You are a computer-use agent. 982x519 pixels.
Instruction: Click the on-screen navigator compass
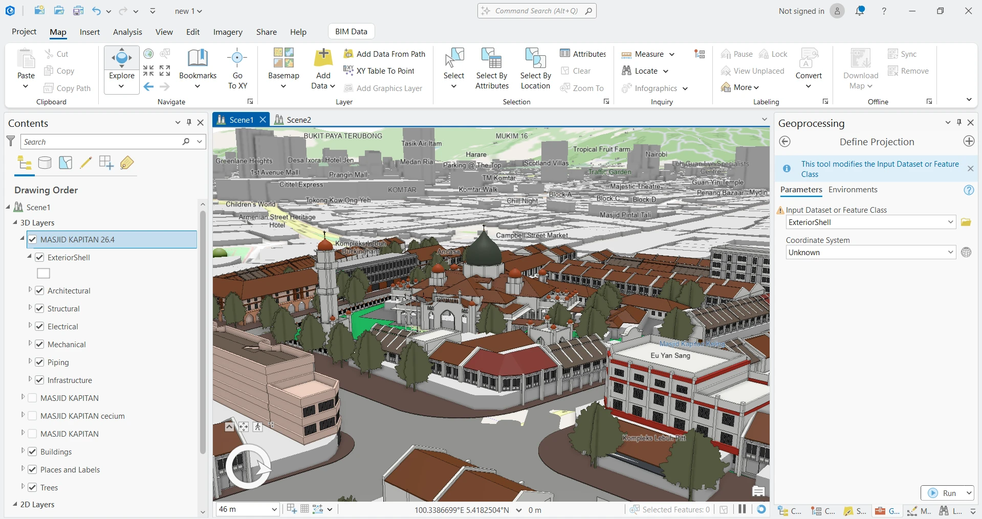coord(249,466)
